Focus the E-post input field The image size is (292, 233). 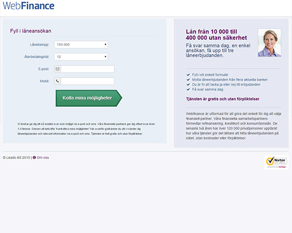(88, 69)
